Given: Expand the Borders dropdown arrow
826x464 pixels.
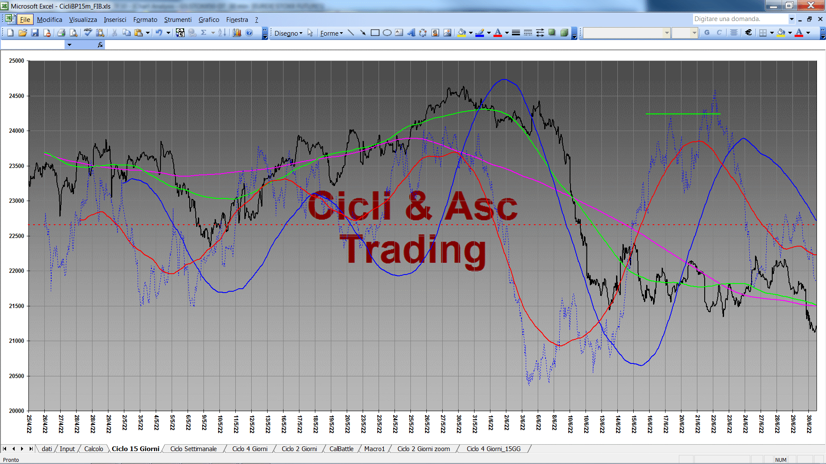Looking at the screenshot, I should [x=772, y=33].
